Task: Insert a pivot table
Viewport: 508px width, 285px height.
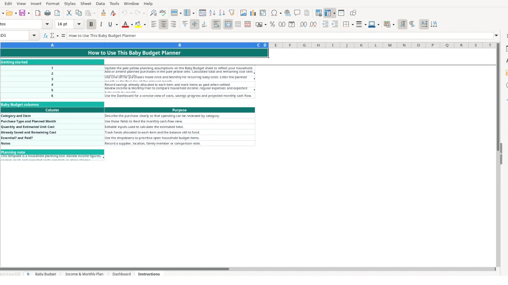Action: coord(263,13)
